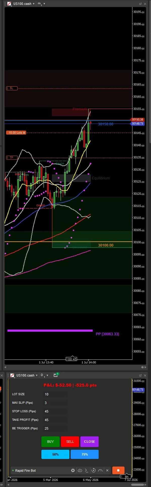Click the blue 30150.00 level label
Image resolution: width=151 pixels, height=487 pixels.
(x=106, y=124)
